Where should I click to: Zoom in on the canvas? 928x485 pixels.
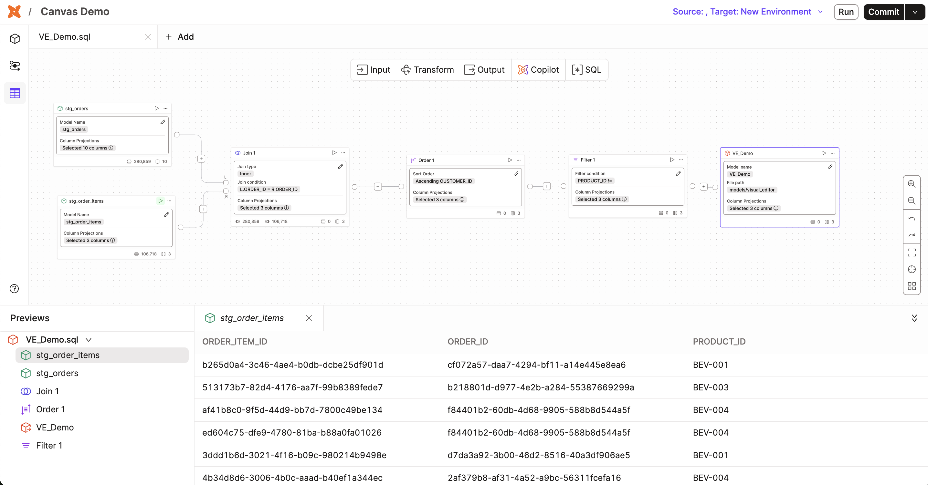click(x=912, y=184)
